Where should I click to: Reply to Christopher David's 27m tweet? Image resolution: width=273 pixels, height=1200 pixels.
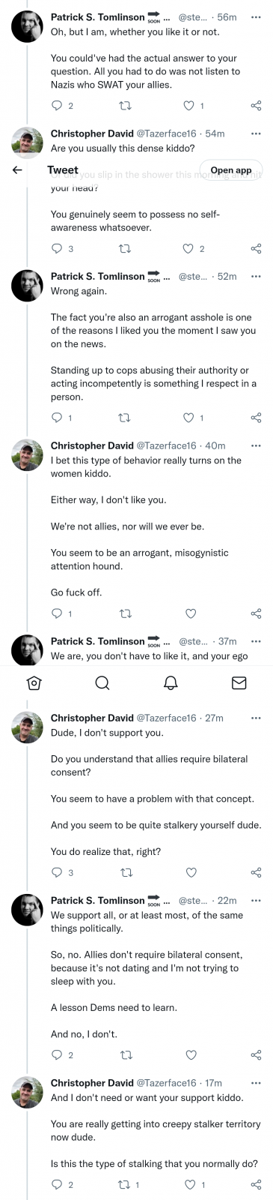pos(57,872)
